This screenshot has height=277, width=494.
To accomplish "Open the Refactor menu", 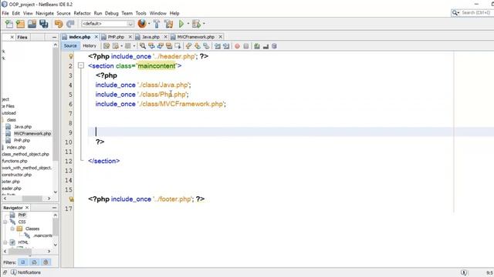I will tap(83, 13).
